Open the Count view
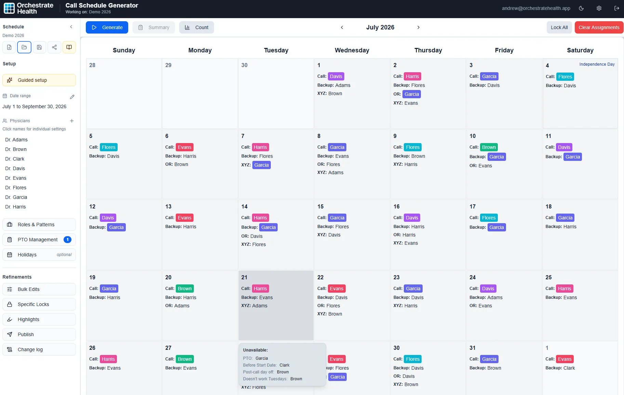The height and width of the screenshot is (395, 624). pos(197,27)
